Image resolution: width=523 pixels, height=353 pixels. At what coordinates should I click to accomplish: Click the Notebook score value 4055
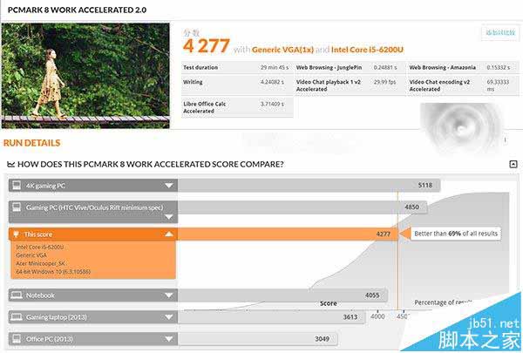point(372,295)
